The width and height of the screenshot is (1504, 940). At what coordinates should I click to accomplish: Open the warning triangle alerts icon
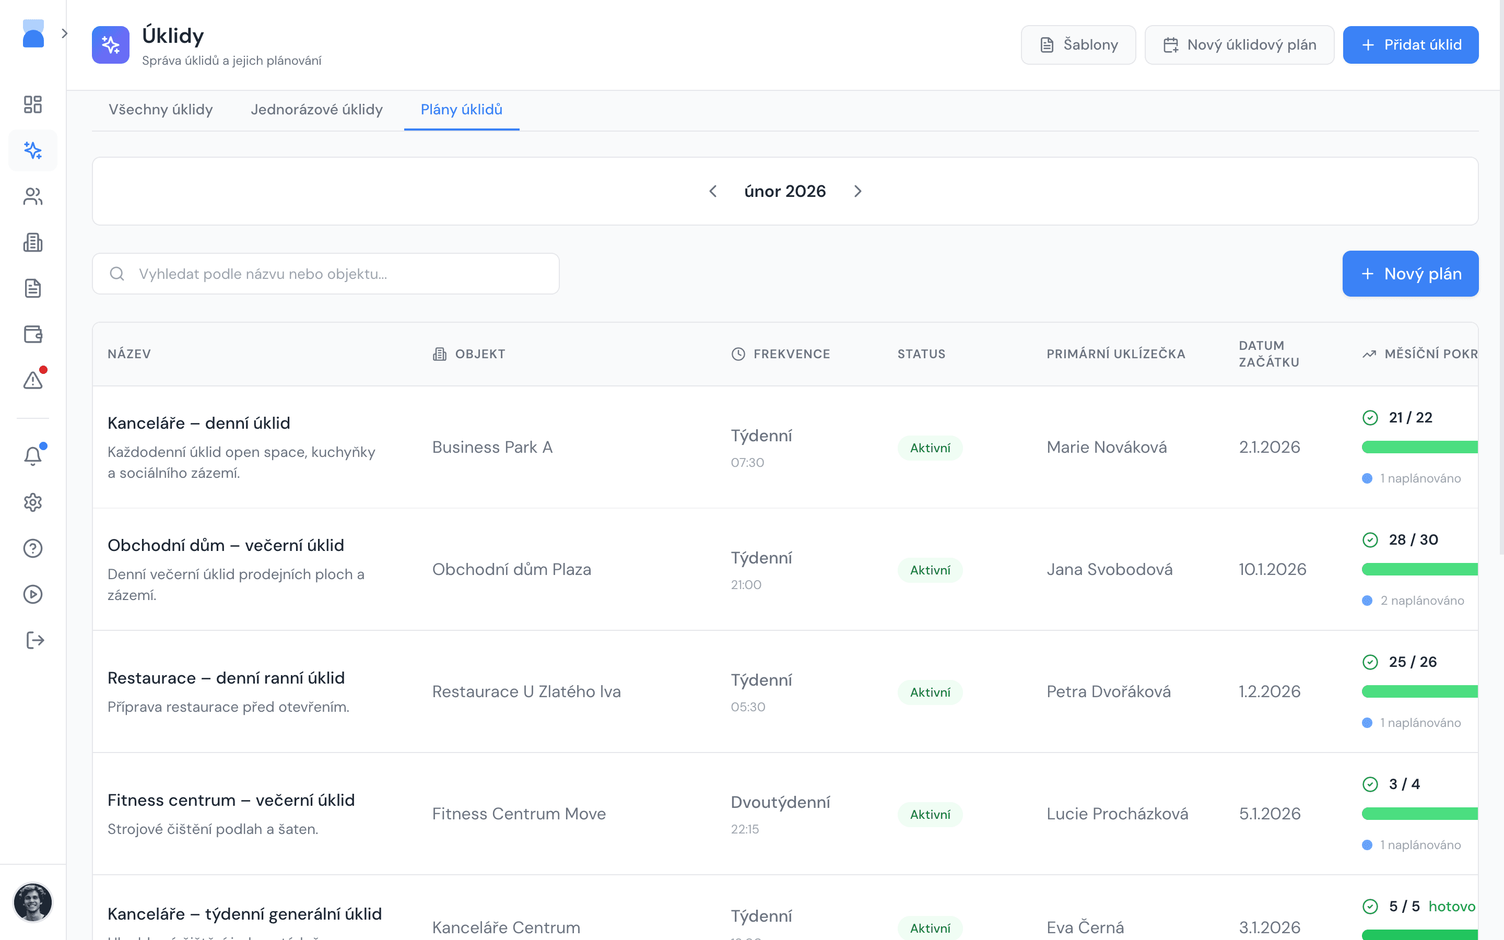tap(32, 380)
